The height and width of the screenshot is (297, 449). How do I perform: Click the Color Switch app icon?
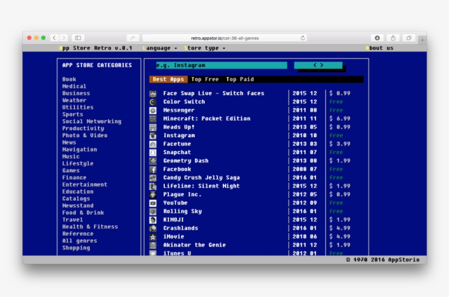click(153, 102)
